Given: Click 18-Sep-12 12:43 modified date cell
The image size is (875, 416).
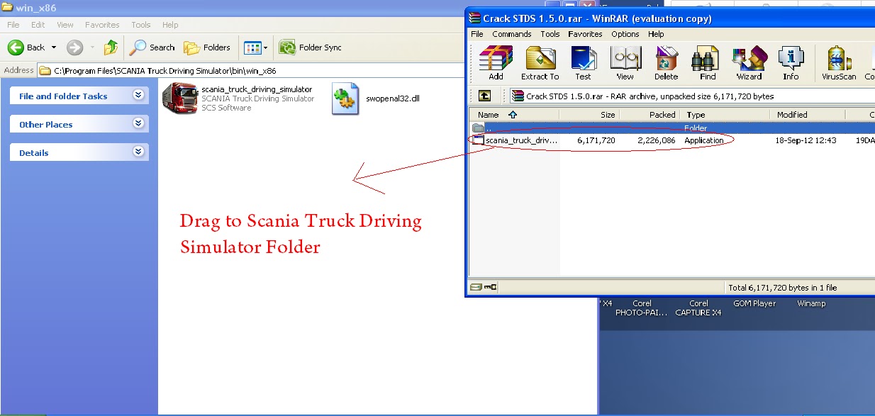Looking at the screenshot, I should (x=806, y=140).
